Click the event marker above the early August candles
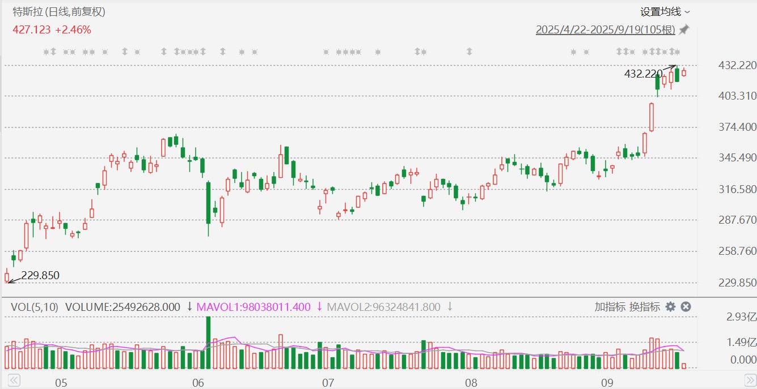Viewport: 757px width, 389px height. (x=469, y=52)
